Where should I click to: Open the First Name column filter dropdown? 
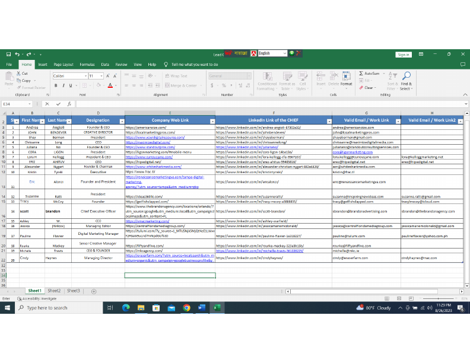coord(42,121)
